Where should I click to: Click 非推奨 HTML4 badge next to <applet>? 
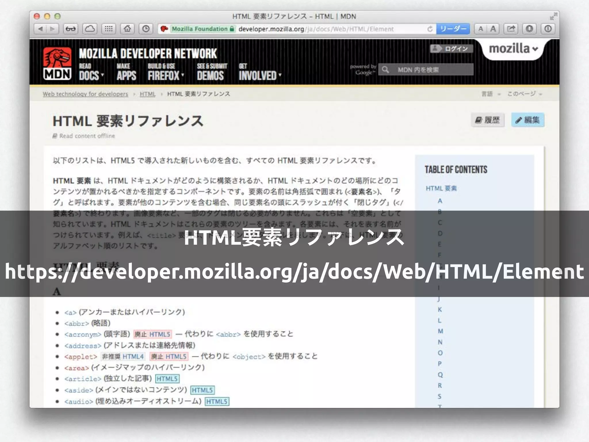123,357
